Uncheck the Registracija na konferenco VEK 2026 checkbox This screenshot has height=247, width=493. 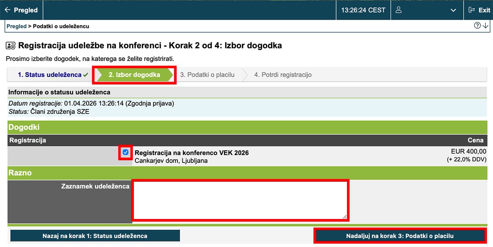(125, 152)
